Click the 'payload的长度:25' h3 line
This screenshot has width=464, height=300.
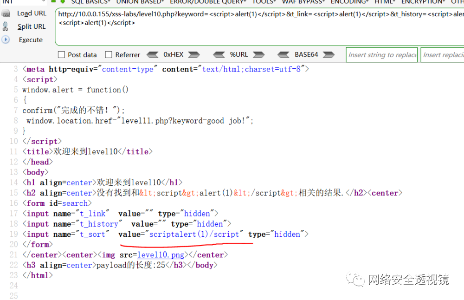coord(120,265)
